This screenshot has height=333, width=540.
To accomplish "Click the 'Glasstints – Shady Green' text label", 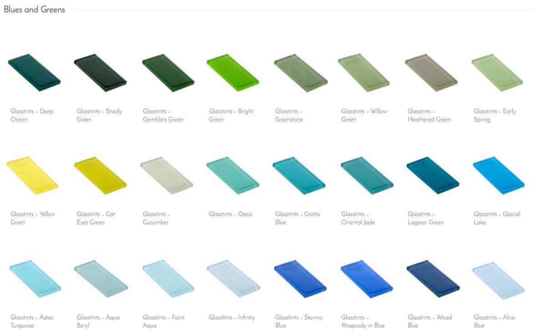I will [99, 115].
